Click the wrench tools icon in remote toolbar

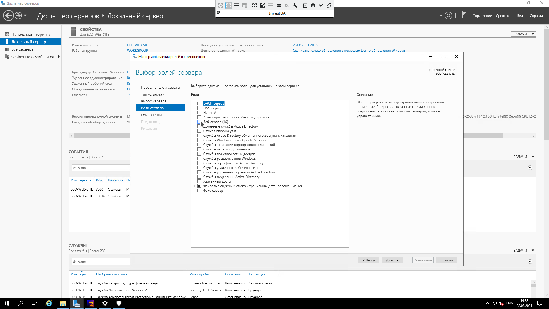coord(295,5)
